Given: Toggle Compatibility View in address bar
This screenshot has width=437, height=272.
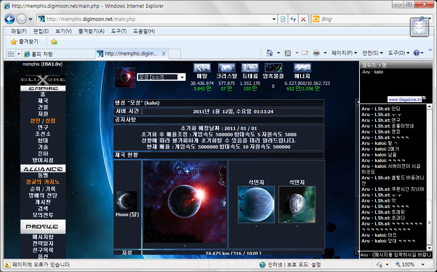Looking at the screenshot, I should [x=283, y=19].
